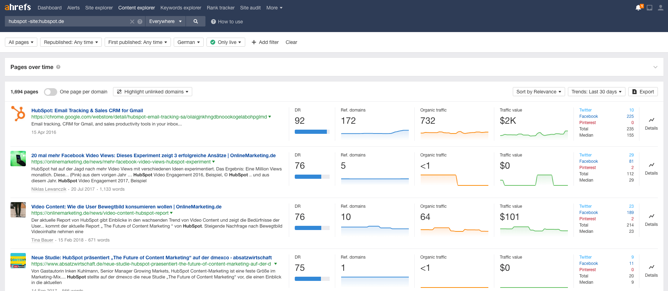The height and width of the screenshot is (291, 668).
Task: Click Twitter count for HubSpot Email Tracking
Action: point(631,110)
